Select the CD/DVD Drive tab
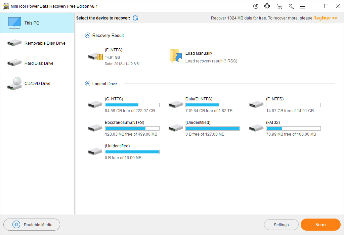The width and height of the screenshot is (344, 235). pyautogui.click(x=37, y=83)
